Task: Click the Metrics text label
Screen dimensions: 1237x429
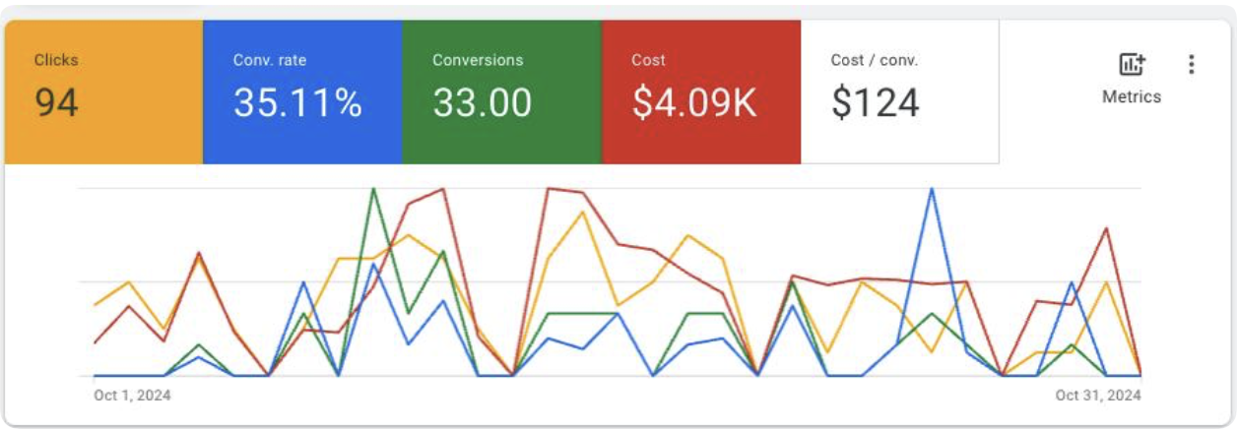Action: coord(1132,97)
